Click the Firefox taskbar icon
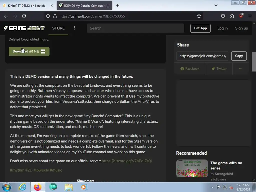256x192 pixels. coord(38,187)
